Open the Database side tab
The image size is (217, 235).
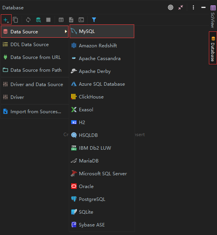(x=213, y=48)
